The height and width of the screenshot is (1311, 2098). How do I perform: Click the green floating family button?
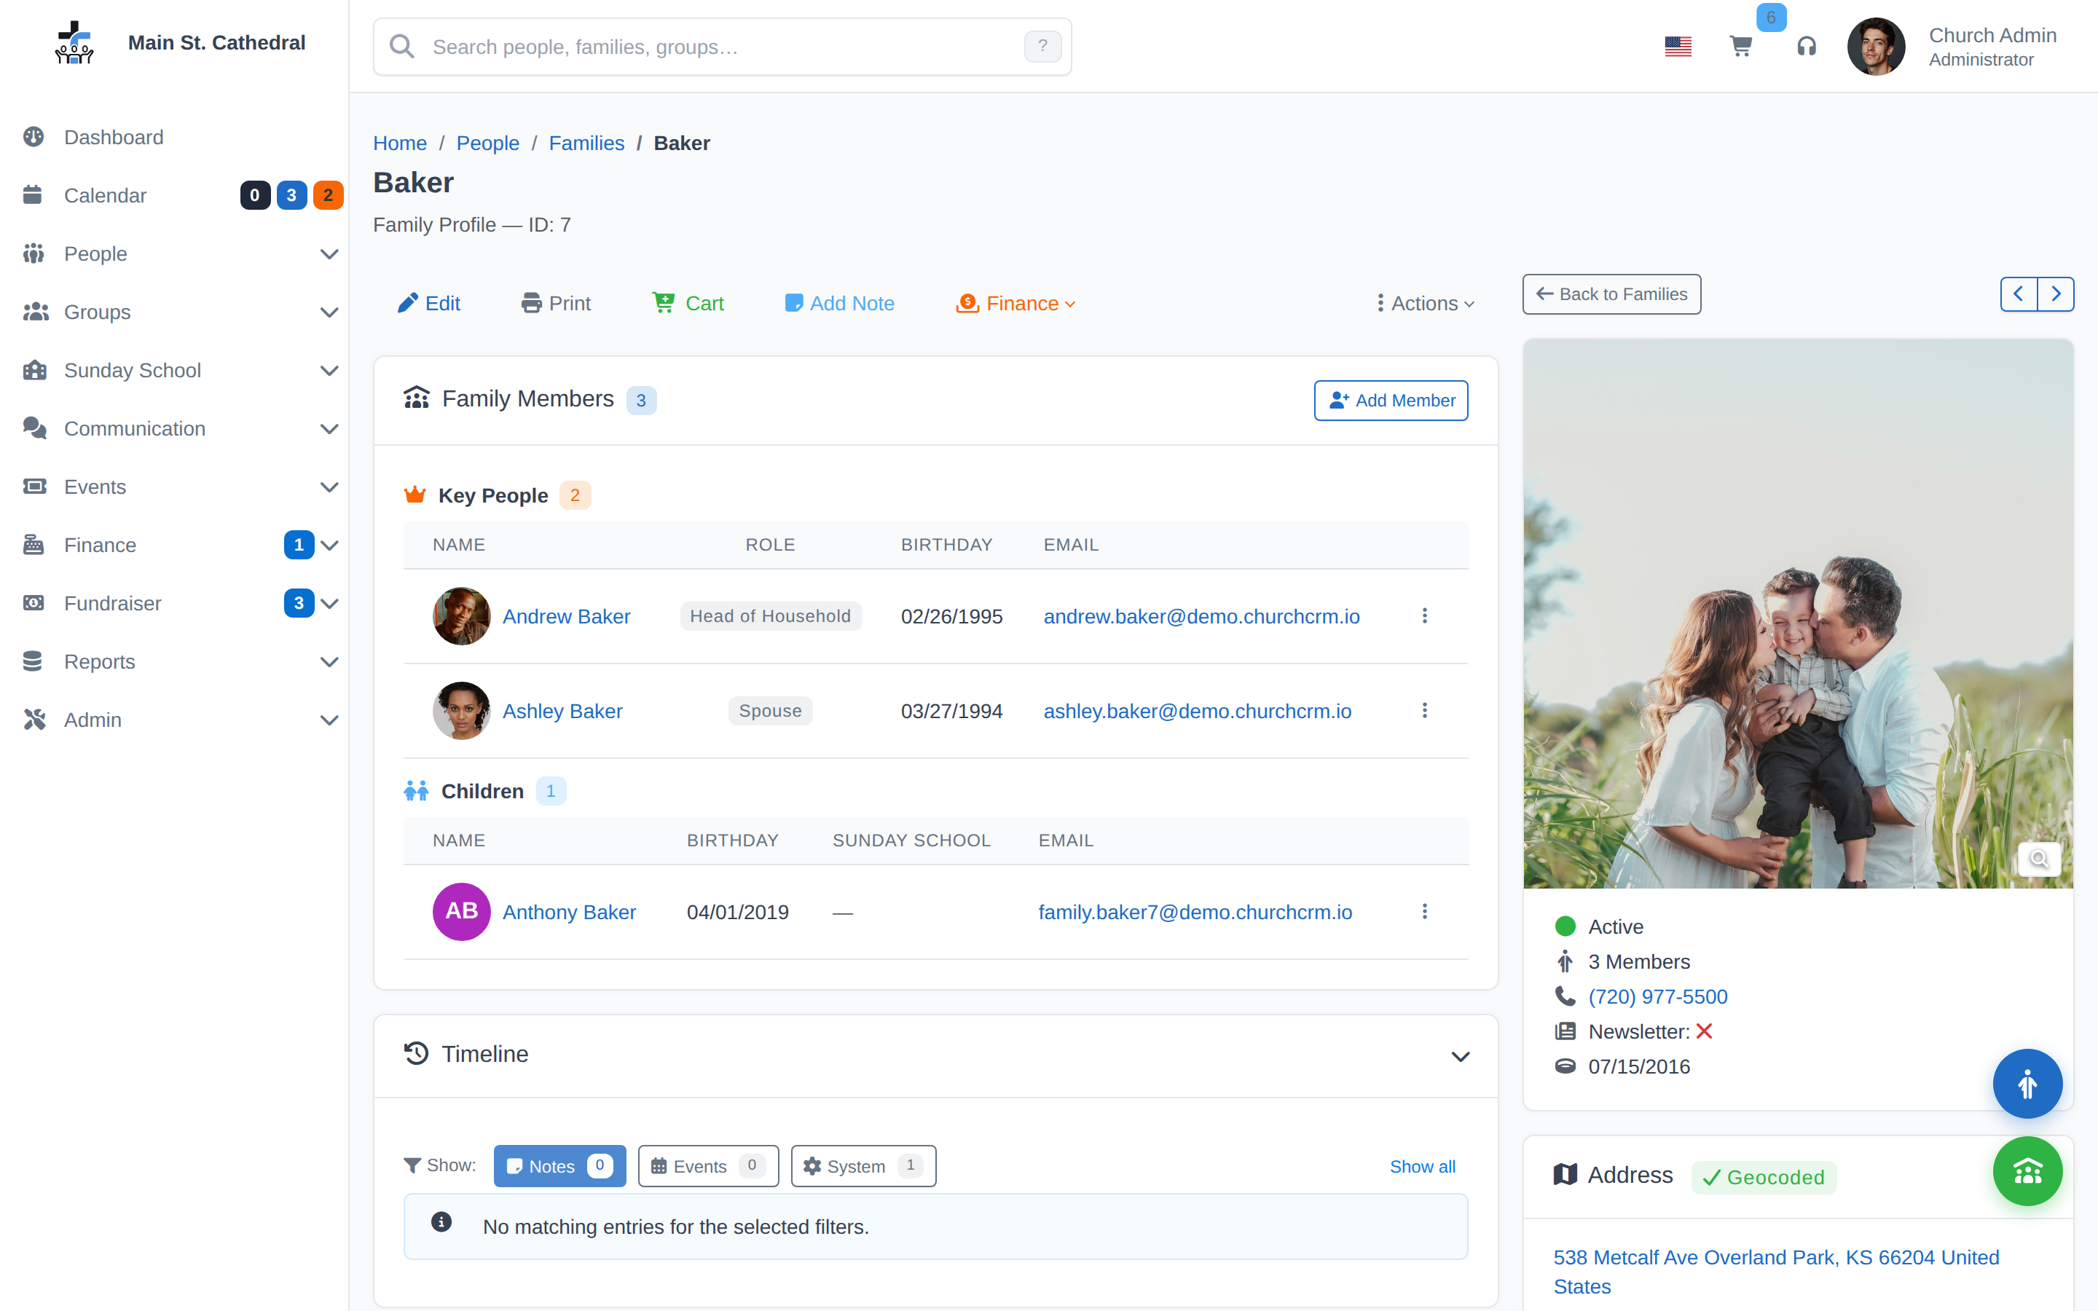tap(2027, 1171)
